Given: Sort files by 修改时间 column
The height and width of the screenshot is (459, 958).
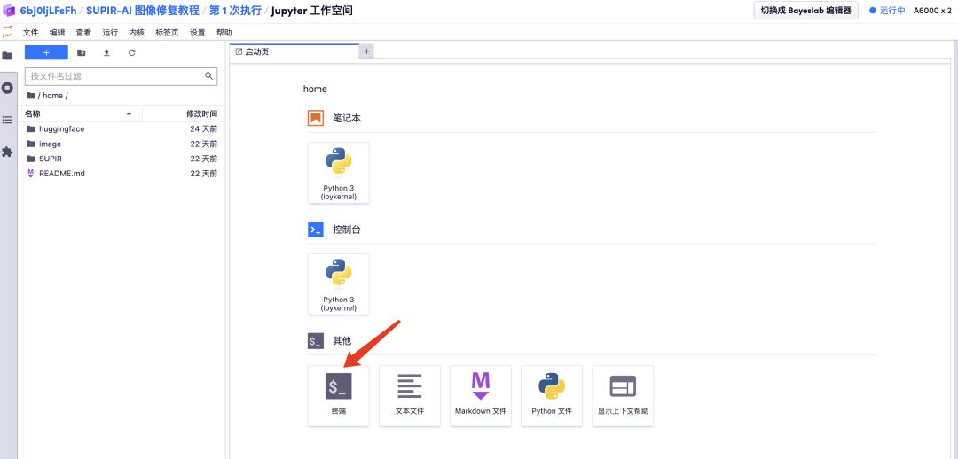Looking at the screenshot, I should 200,114.
